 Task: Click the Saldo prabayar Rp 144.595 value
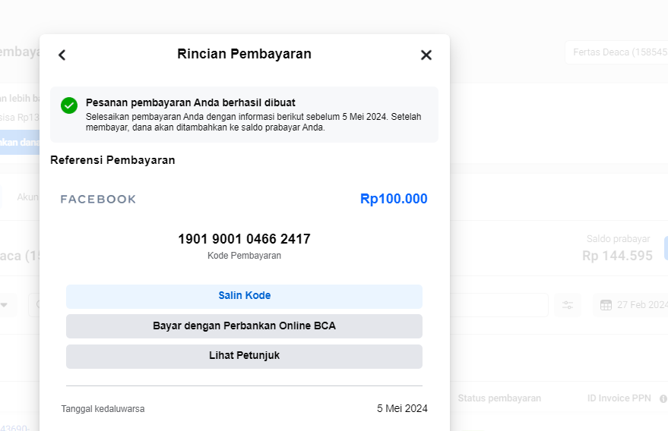click(617, 256)
